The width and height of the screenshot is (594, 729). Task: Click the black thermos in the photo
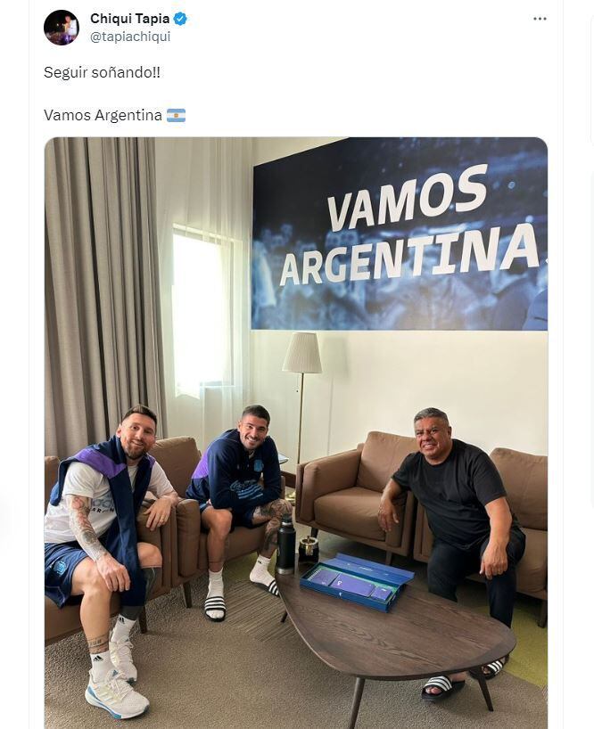pyautogui.click(x=285, y=544)
